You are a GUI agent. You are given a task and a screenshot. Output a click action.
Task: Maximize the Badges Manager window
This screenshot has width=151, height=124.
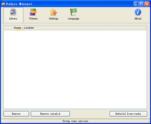[141, 4]
